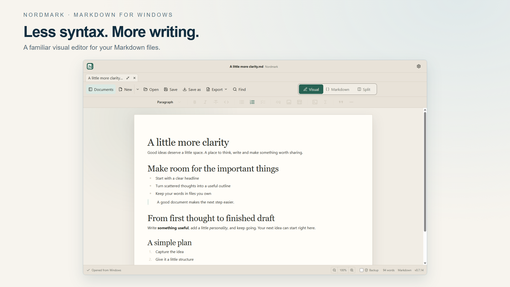Insert a math formula with sigma icon

click(x=325, y=102)
